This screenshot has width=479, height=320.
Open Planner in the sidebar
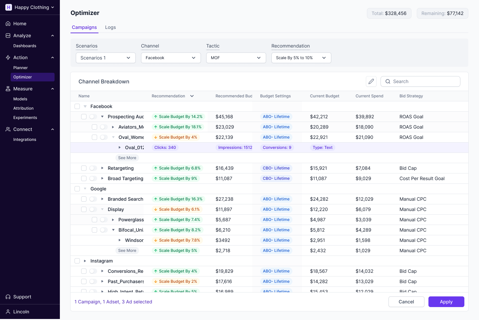pyautogui.click(x=21, y=68)
